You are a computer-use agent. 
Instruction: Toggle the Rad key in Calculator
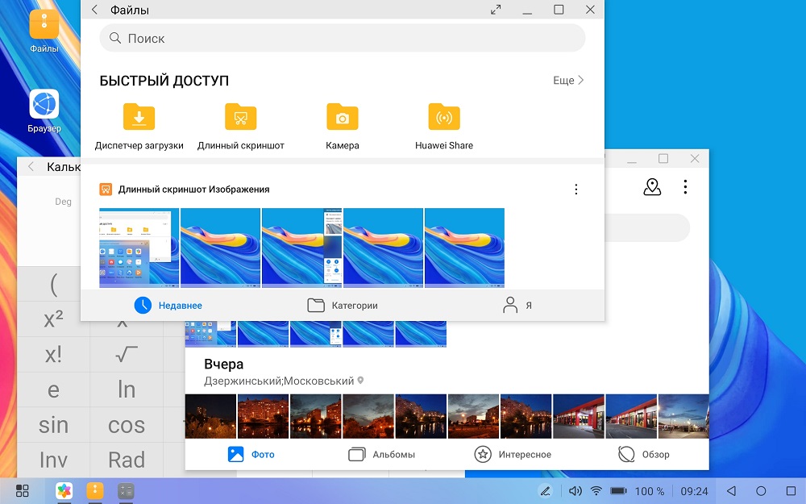tap(127, 460)
